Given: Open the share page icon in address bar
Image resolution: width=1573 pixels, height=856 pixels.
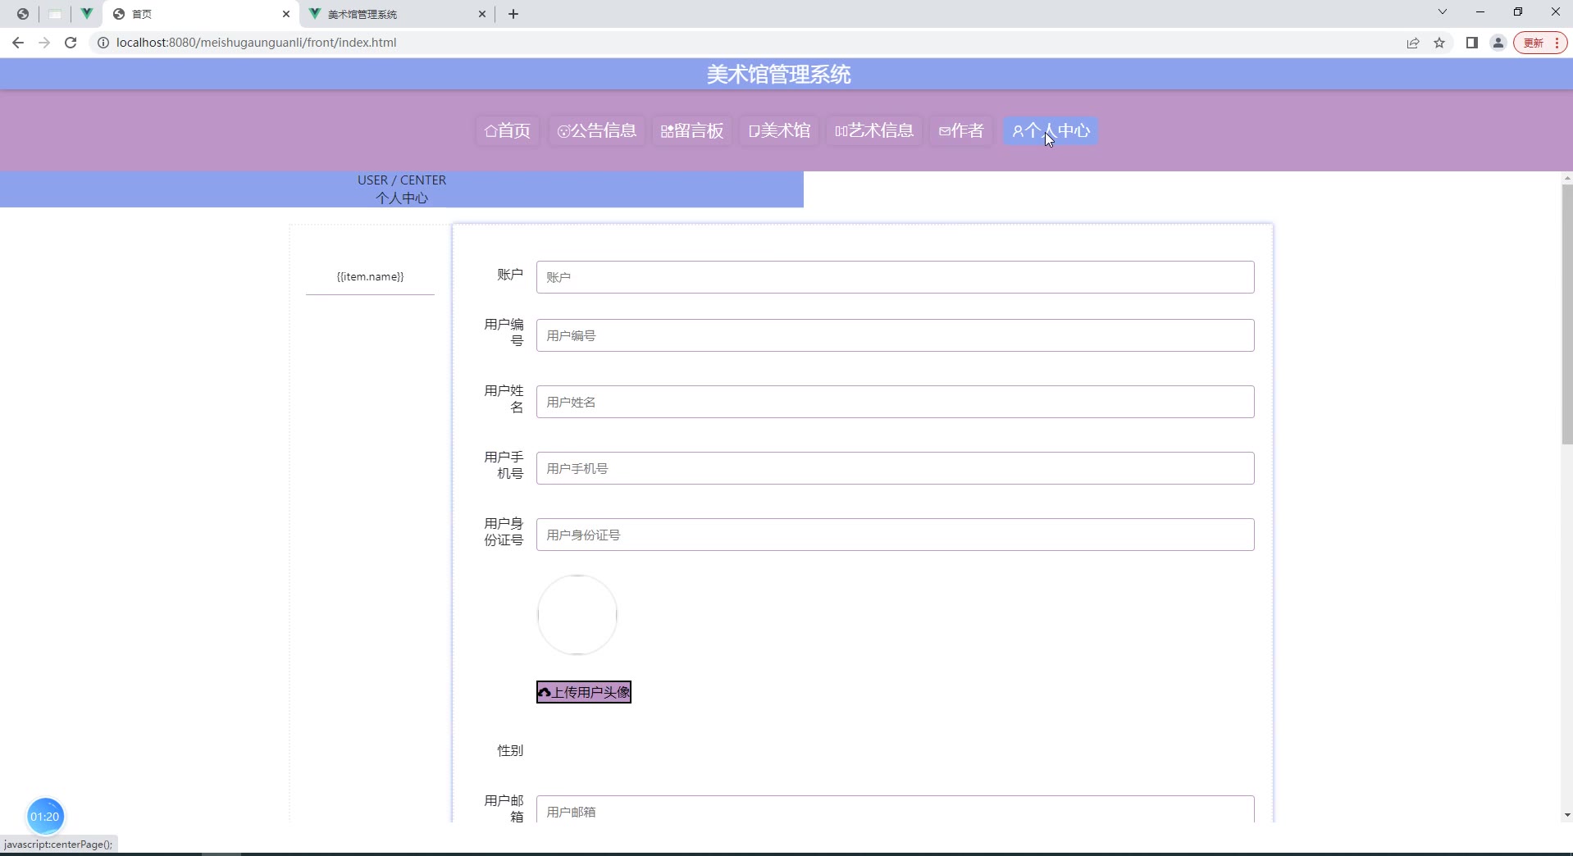Looking at the screenshot, I should coord(1413,43).
